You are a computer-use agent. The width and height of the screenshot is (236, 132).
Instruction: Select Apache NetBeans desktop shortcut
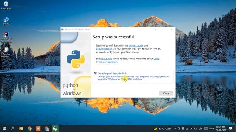point(6,52)
